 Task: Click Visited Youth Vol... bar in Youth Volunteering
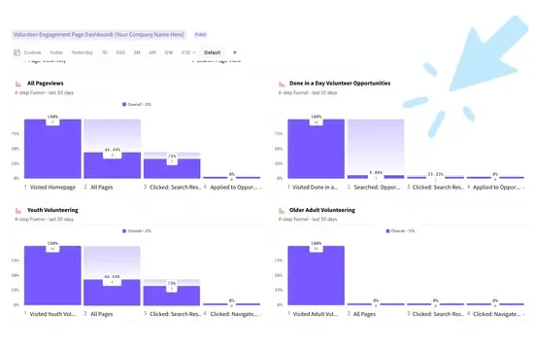click(52, 275)
